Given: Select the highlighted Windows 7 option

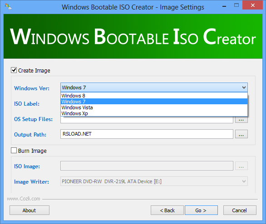Looking at the screenshot, I should (x=154, y=102).
